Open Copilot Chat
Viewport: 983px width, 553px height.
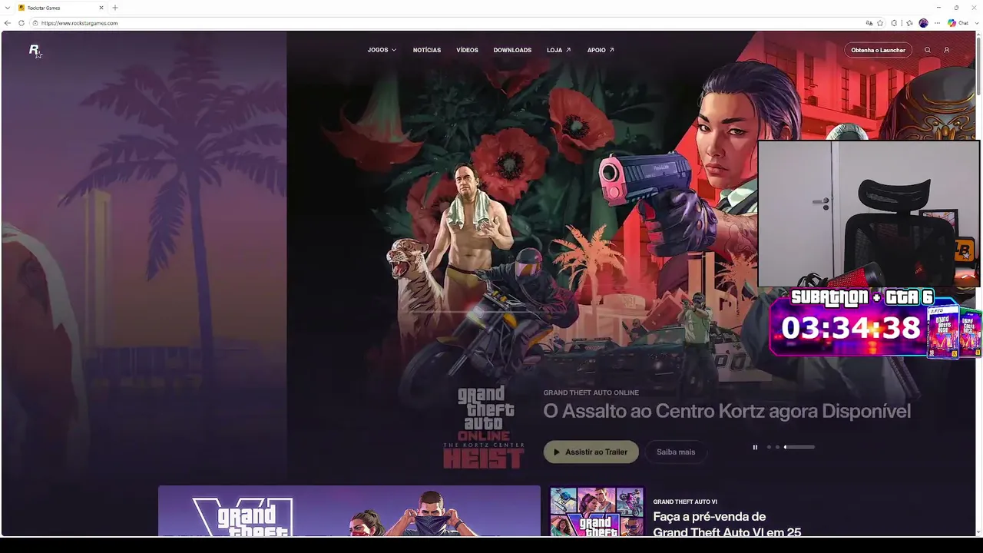[958, 23]
